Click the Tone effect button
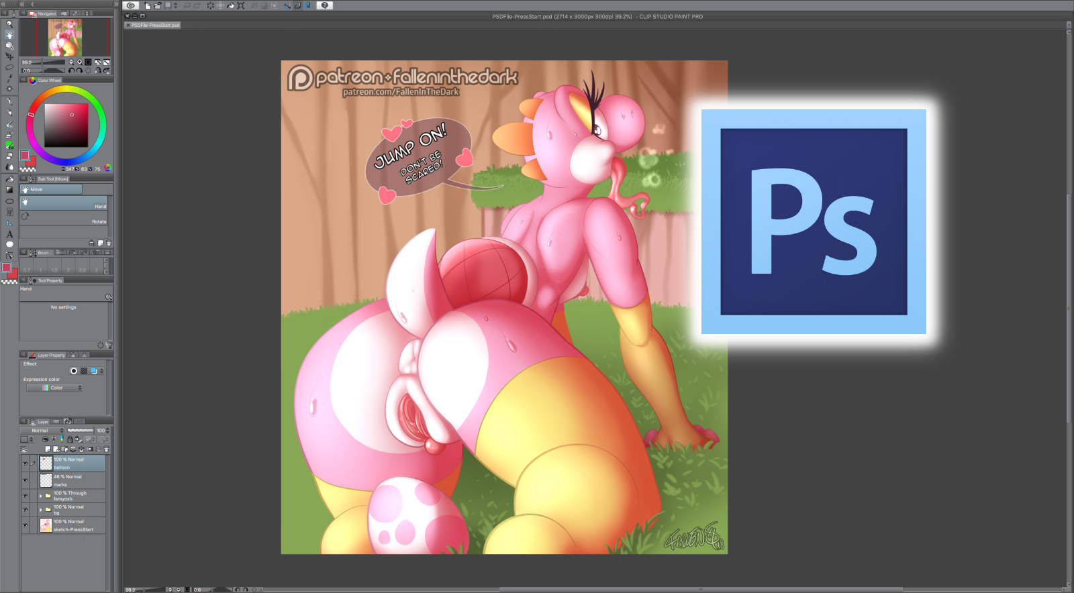The width and height of the screenshot is (1074, 593). click(84, 371)
